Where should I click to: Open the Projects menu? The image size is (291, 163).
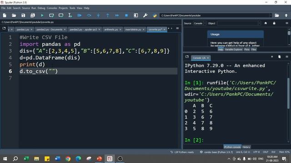point(63,8)
